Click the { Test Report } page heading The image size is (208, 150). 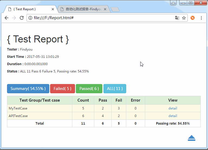tap(38, 39)
